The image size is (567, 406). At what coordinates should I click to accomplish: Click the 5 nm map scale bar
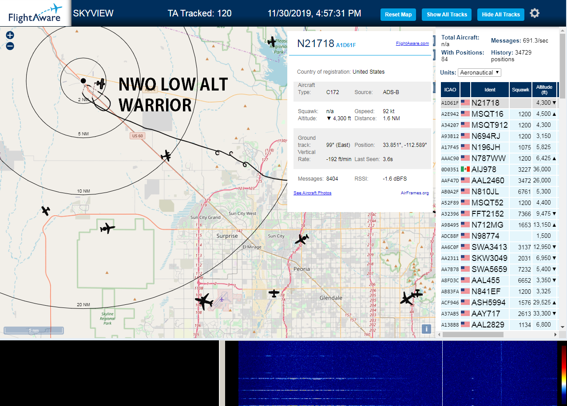pyautogui.click(x=34, y=331)
